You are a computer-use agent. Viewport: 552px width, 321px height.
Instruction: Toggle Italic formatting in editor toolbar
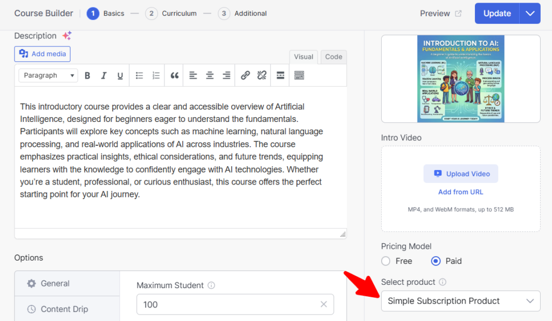(x=103, y=76)
